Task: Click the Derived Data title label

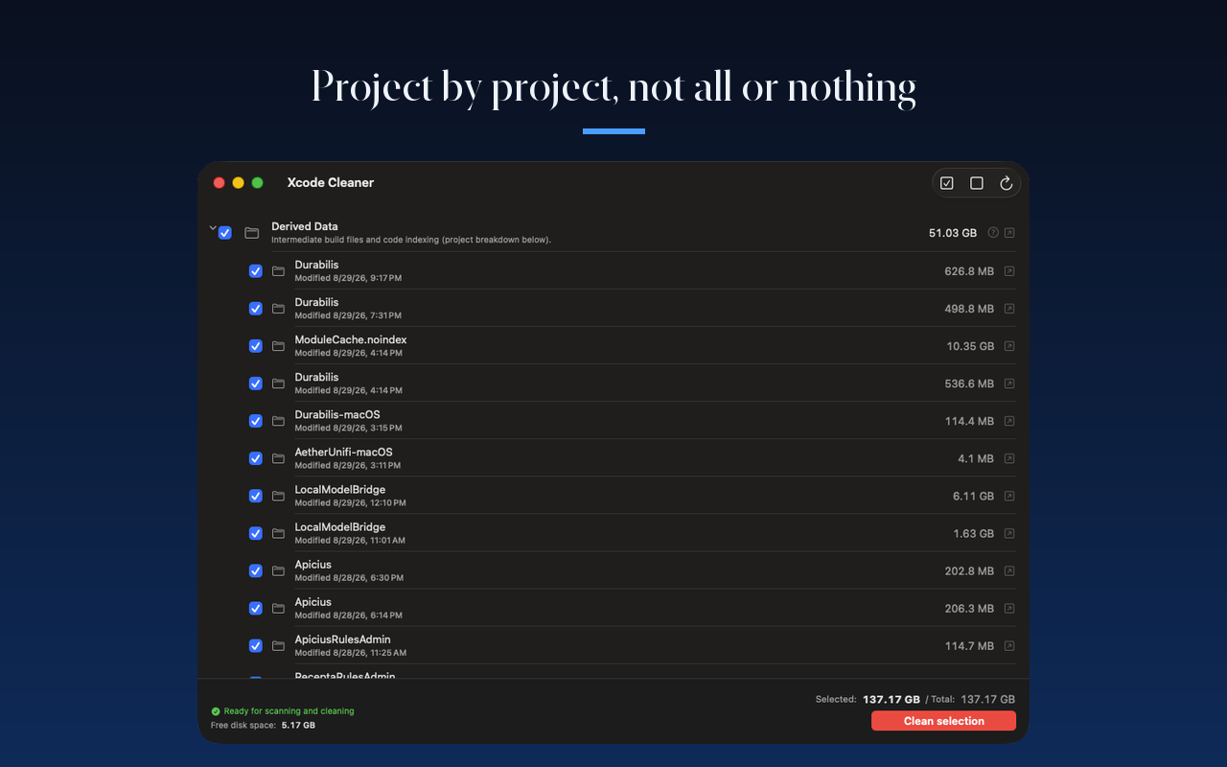Action: pos(305,226)
